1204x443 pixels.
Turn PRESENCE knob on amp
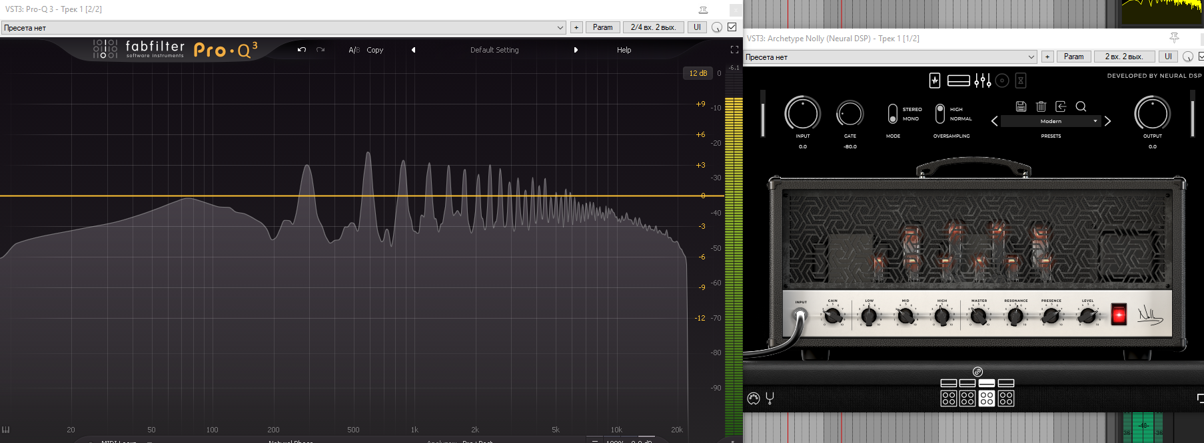coord(1051,316)
